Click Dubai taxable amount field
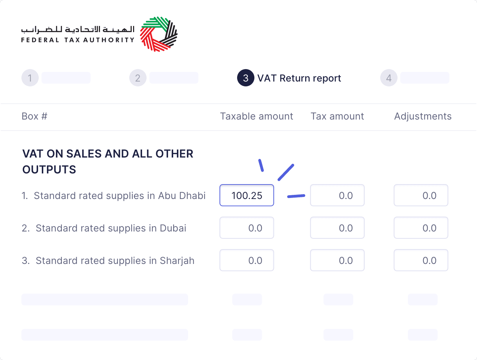 tap(247, 228)
